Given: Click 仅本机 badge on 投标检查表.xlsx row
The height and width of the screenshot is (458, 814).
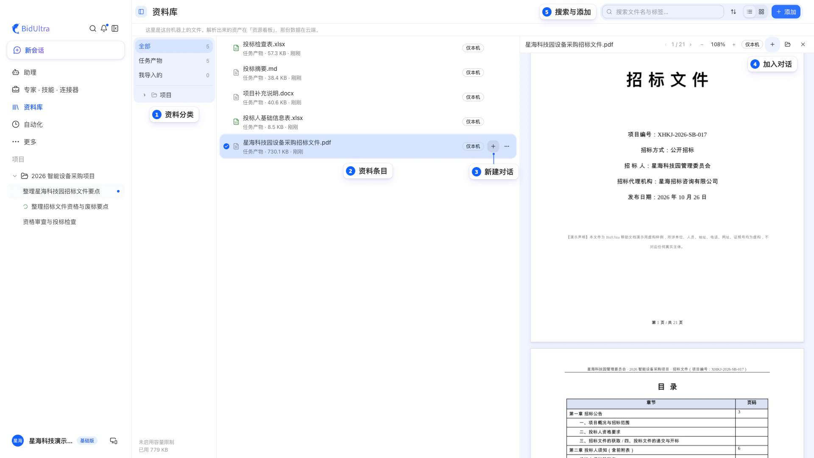Looking at the screenshot, I should 473,48.
